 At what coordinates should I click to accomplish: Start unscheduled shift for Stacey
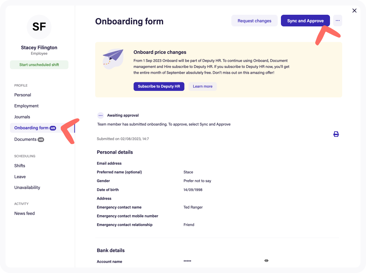pos(39,64)
